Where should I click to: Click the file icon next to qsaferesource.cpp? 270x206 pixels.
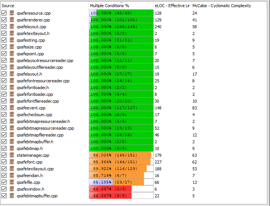point(12,13)
